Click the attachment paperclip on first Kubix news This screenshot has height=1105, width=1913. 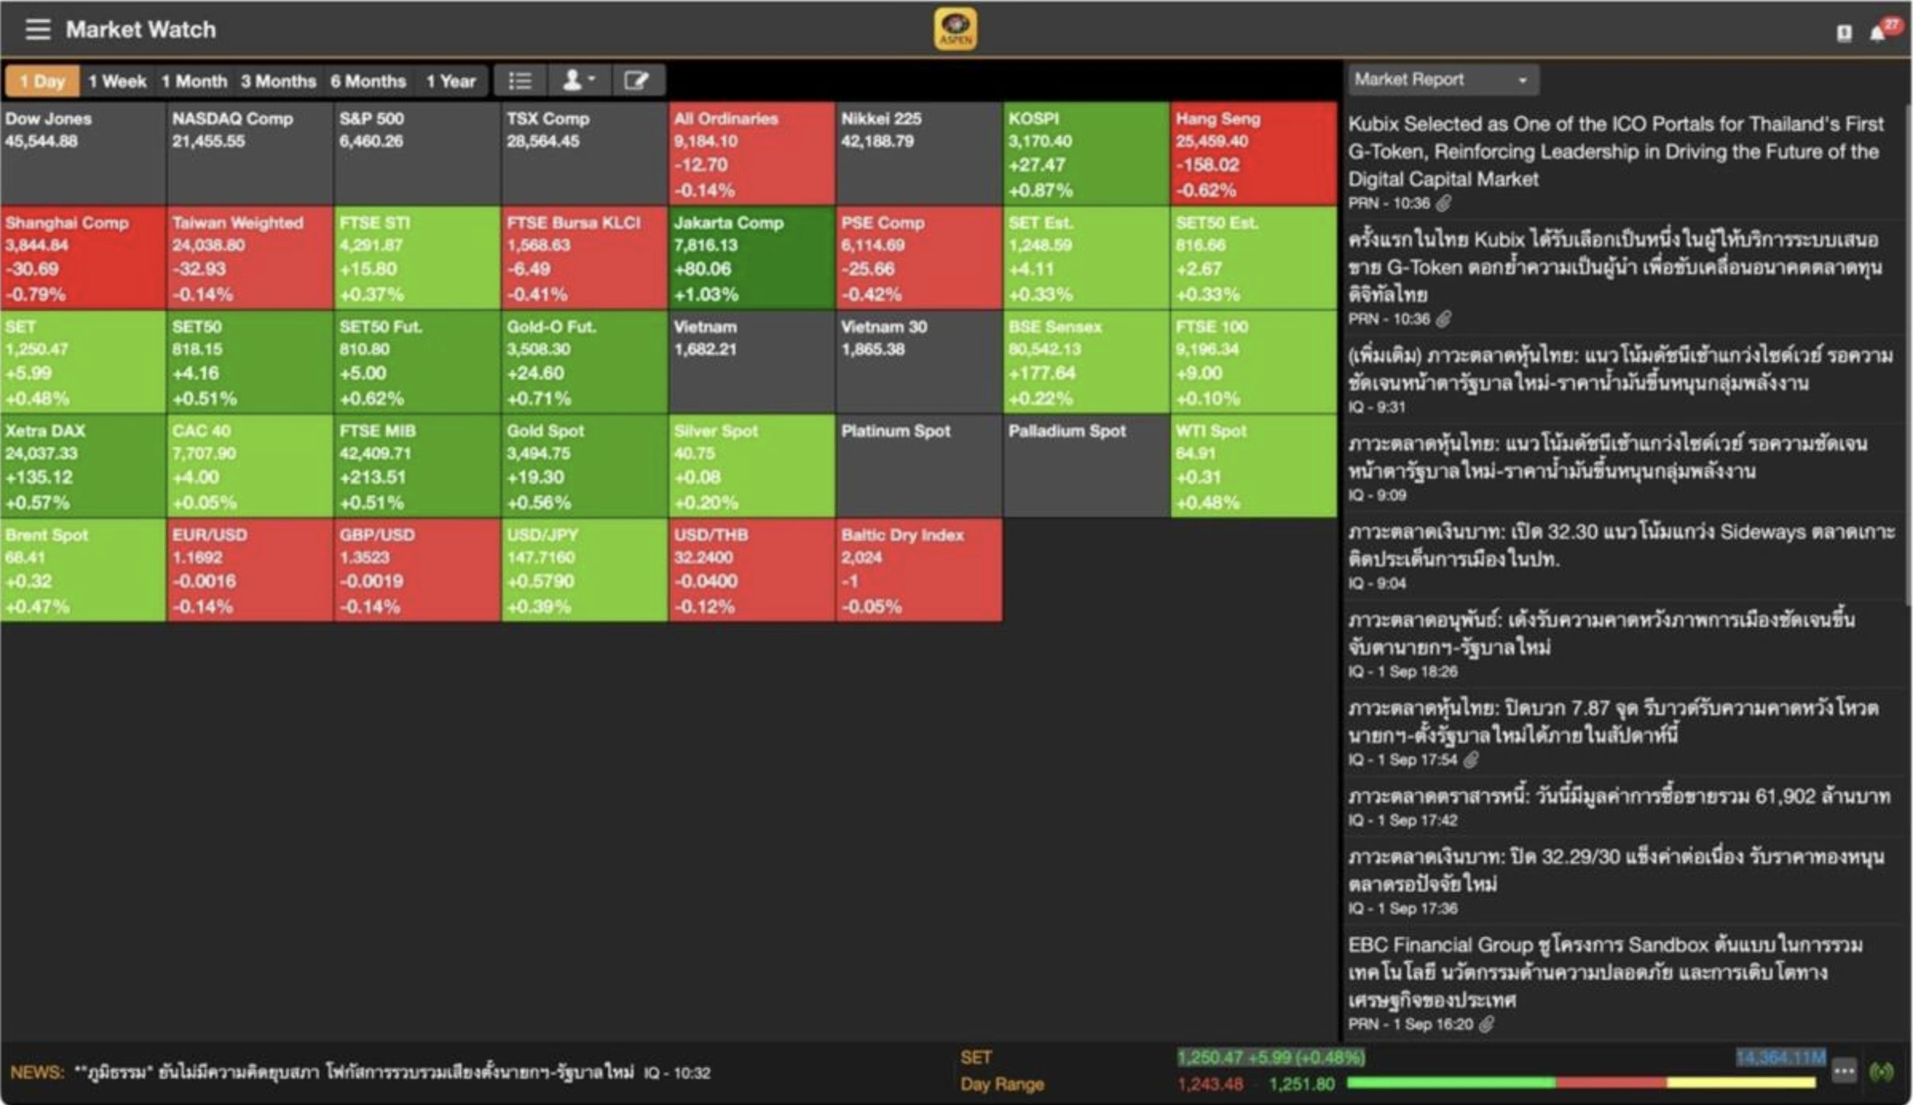pos(1444,203)
